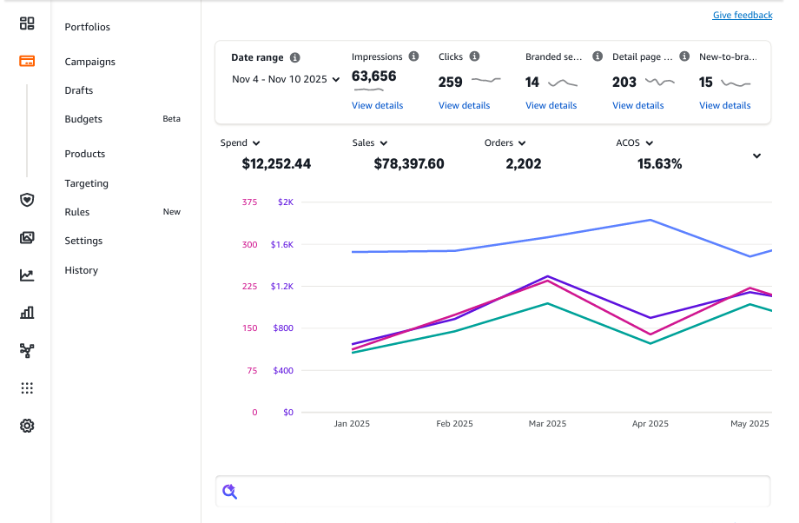Screen dimensions: 799x523
Task: Click the dashboard grid icon in sidebar
Action: coord(27,23)
